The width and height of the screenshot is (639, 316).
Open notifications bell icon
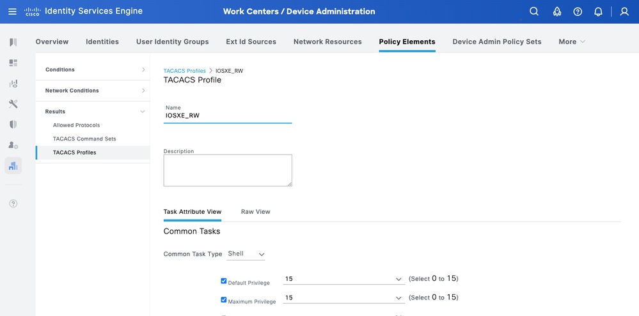598,11
